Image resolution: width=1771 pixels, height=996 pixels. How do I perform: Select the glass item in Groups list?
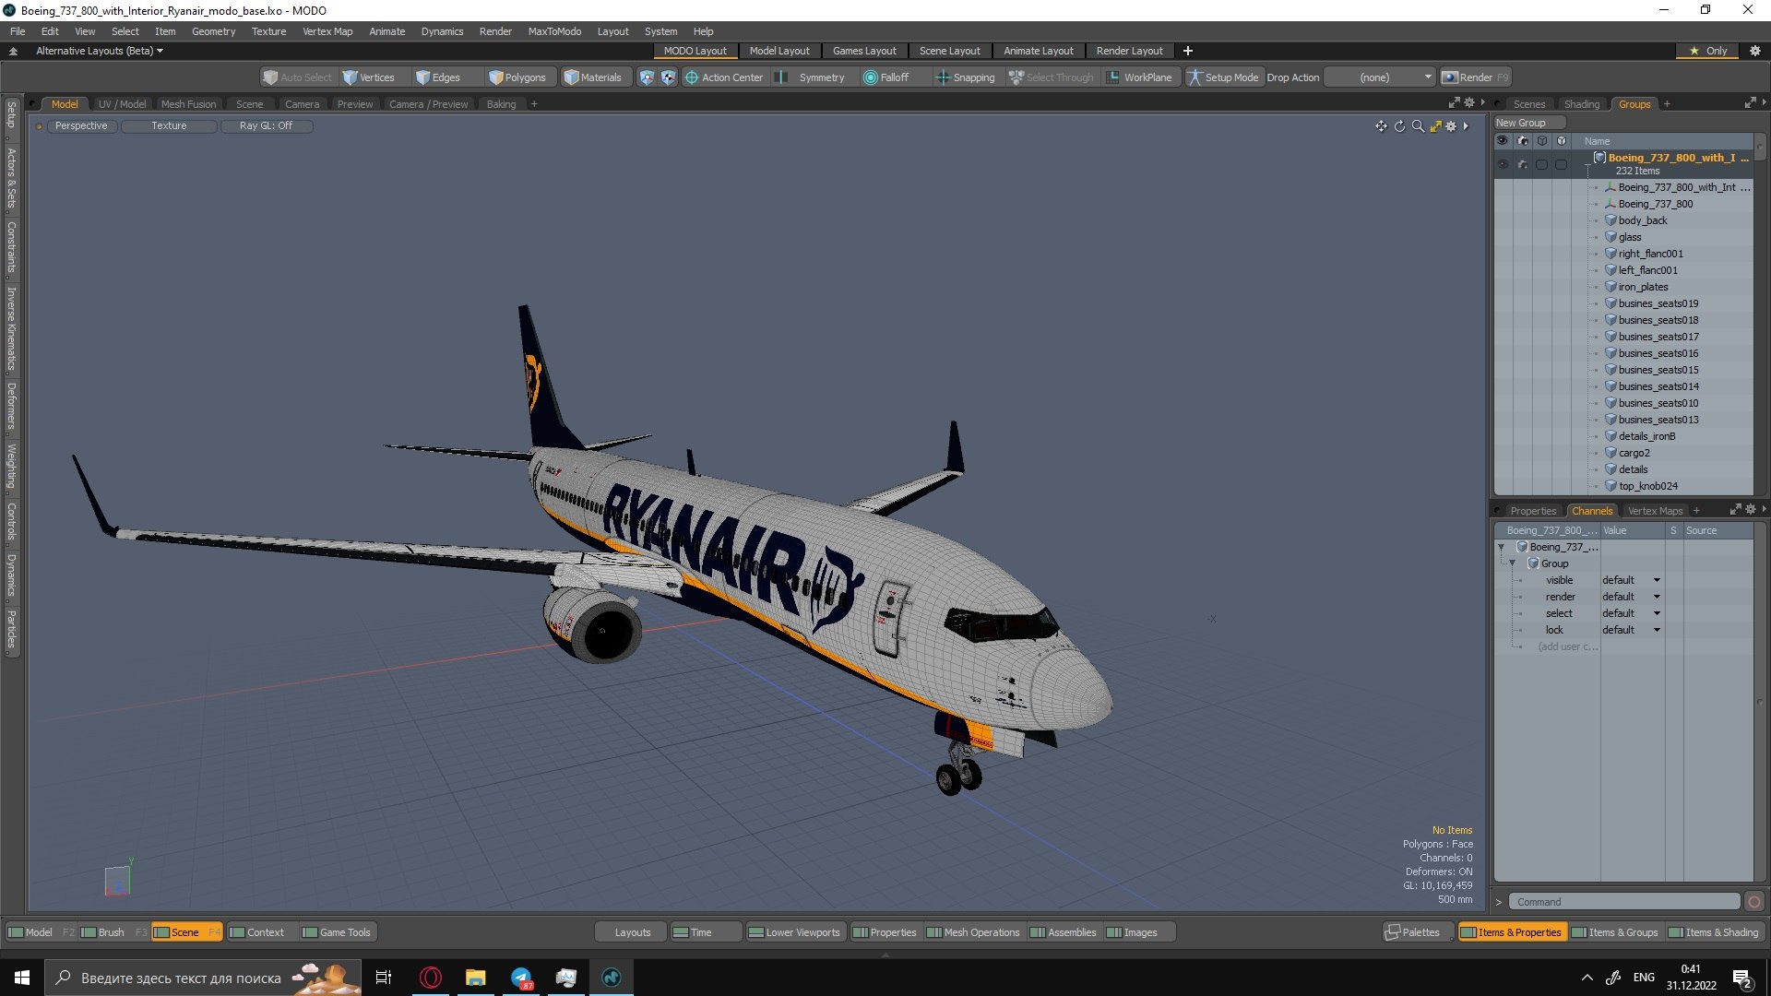[1629, 237]
